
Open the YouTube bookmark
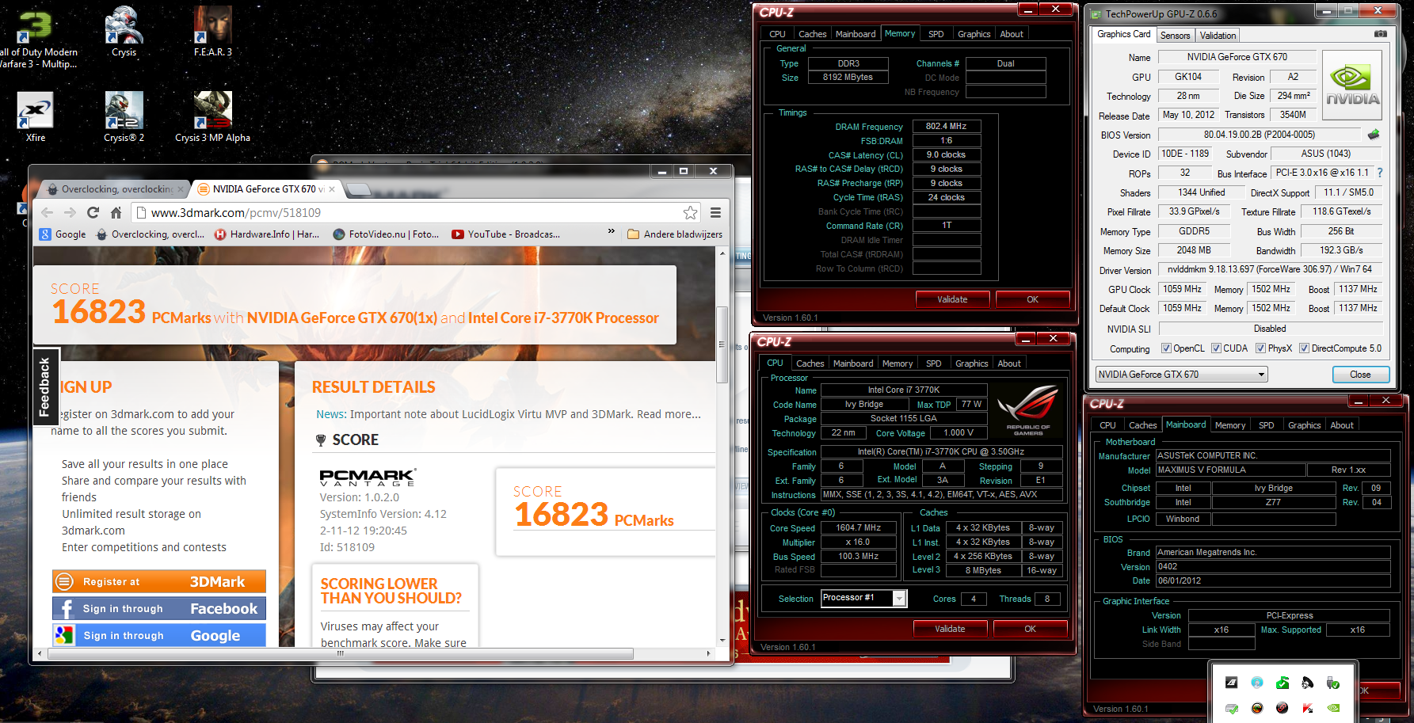(x=505, y=234)
